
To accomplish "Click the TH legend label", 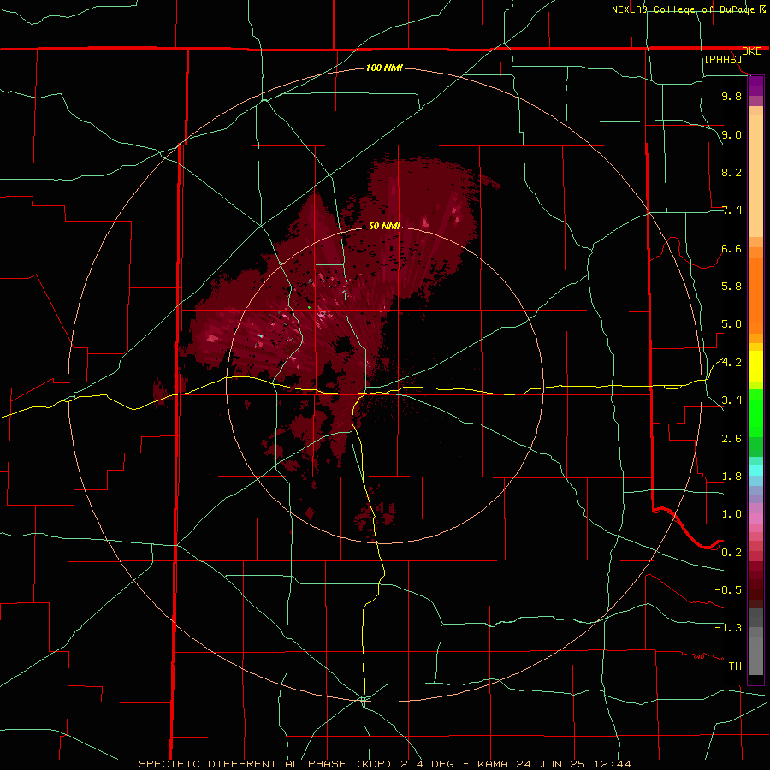I will pos(735,666).
